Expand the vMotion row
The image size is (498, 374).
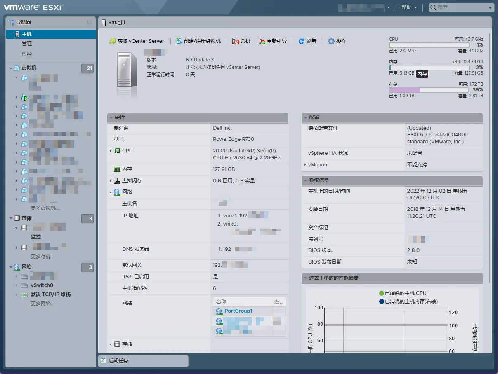[x=305, y=165]
